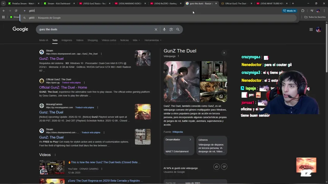Click the magnifier search submit icon
The height and width of the screenshot is (184, 328).
tap(178, 29)
